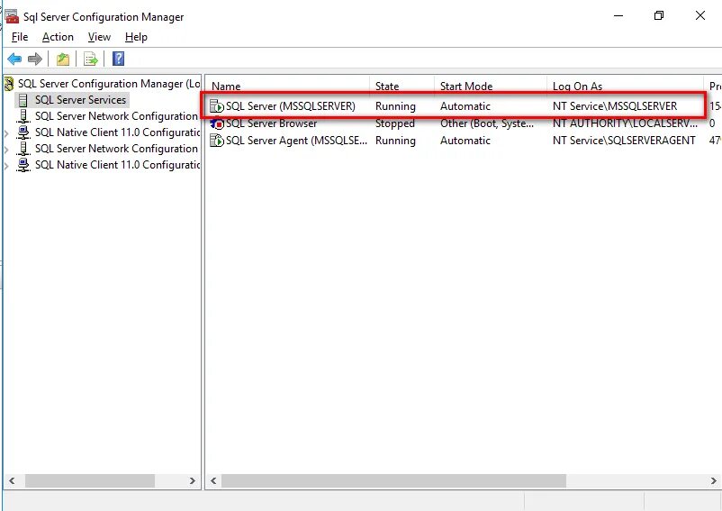Select the second SQL Server Network Configuration label

[116, 149]
